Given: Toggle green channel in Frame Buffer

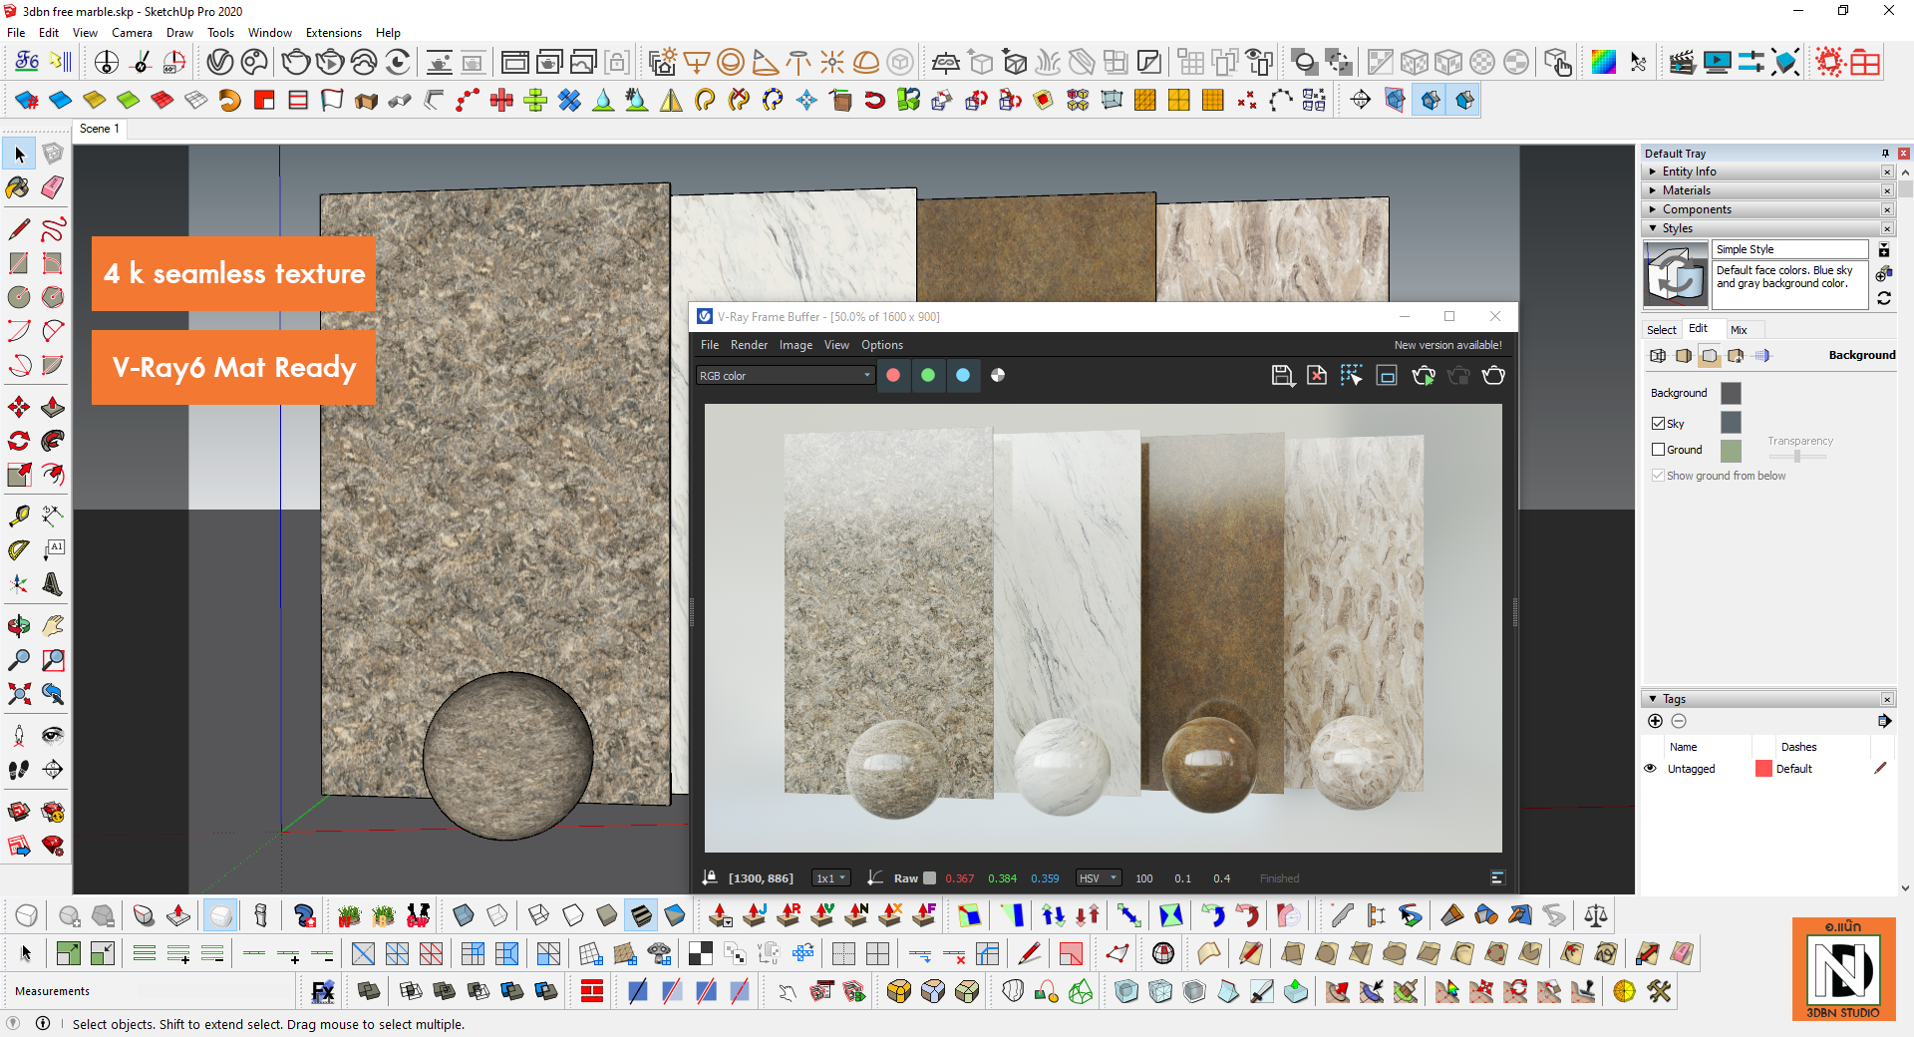Looking at the screenshot, I should coord(928,376).
